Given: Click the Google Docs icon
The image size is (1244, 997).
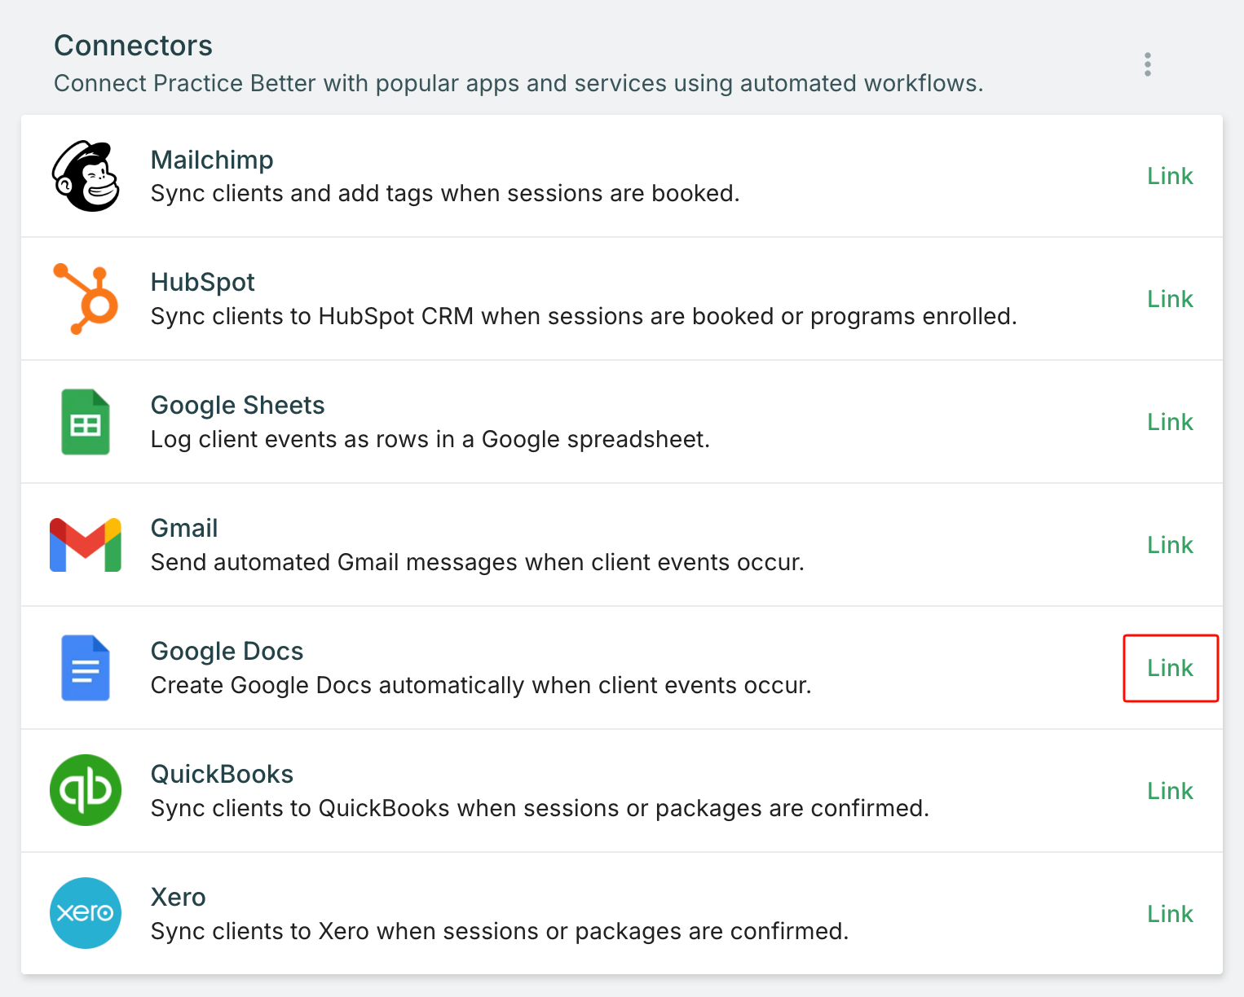Looking at the screenshot, I should tap(86, 668).
